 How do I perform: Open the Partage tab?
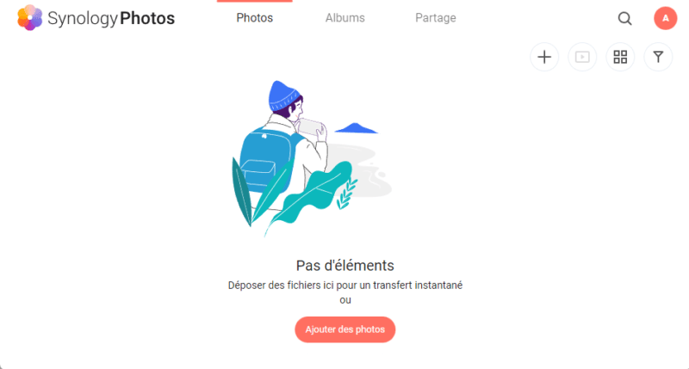pyautogui.click(x=436, y=18)
